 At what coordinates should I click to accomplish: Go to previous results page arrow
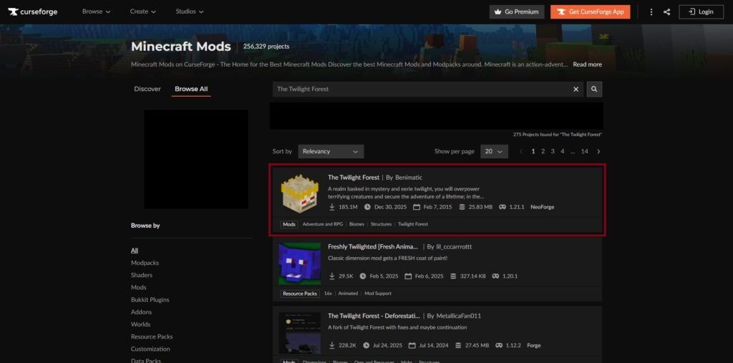pos(521,151)
